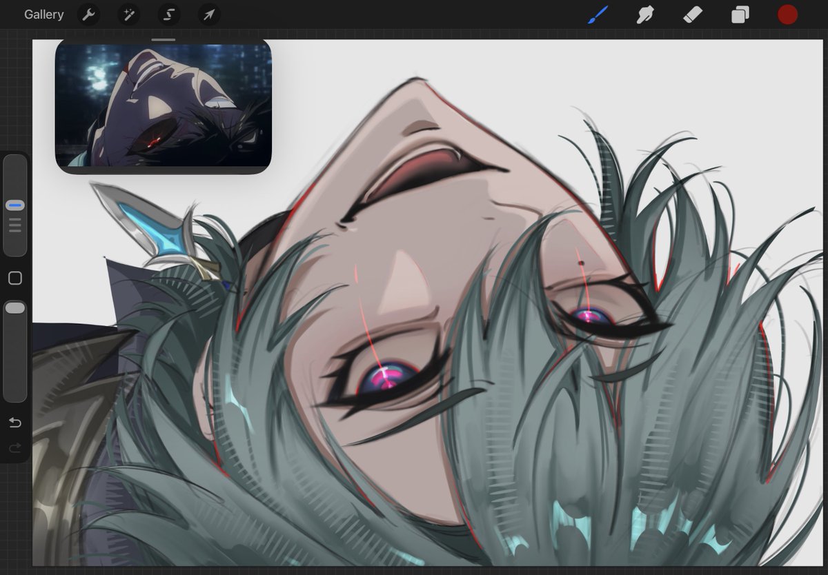Activate the Selection S-shaped tool
Screen dimensions: 828x575
pyautogui.click(x=168, y=14)
